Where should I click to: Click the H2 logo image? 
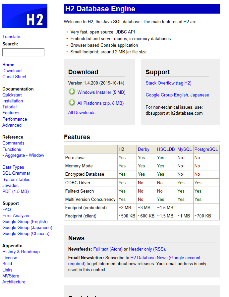click(x=25, y=16)
